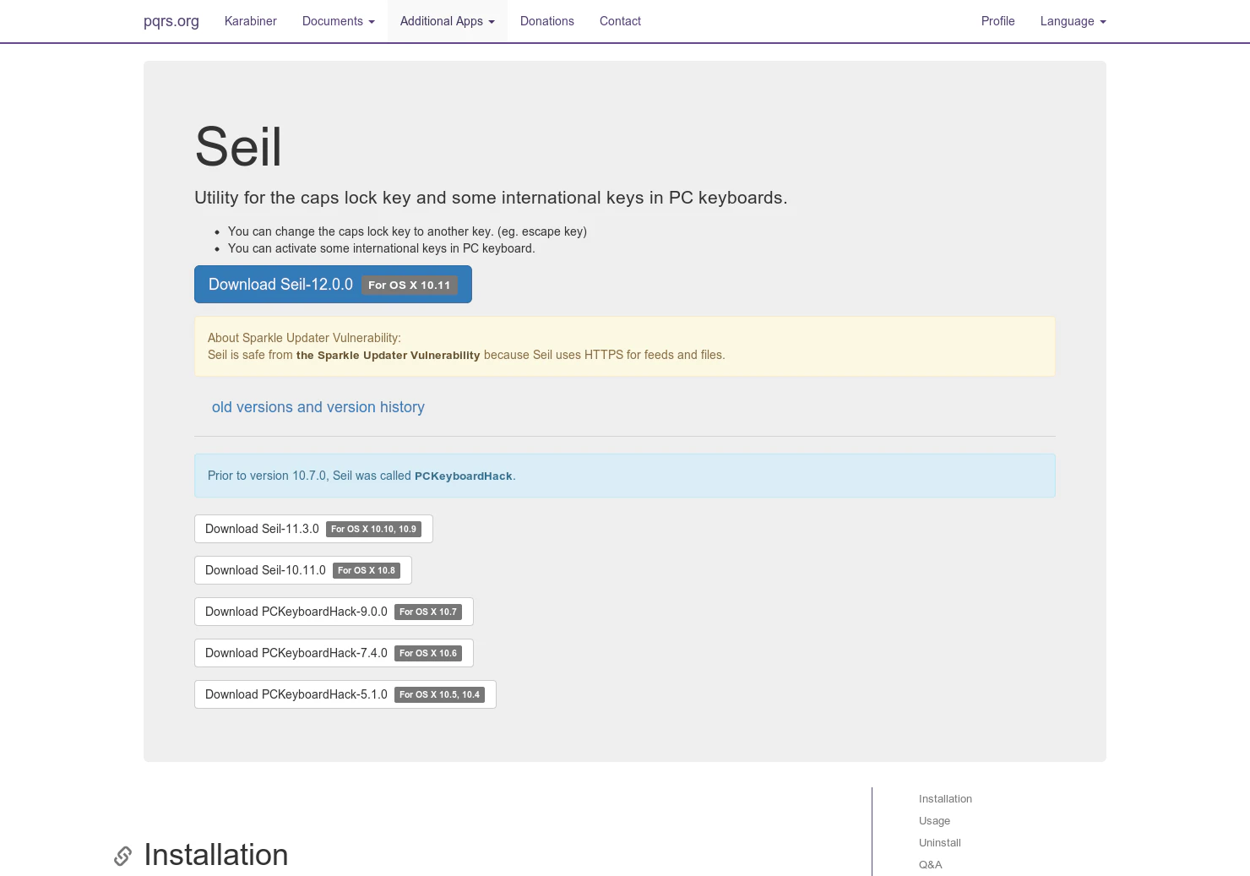
Task: Follow the PCKeyboardHack link
Action: tap(464, 476)
